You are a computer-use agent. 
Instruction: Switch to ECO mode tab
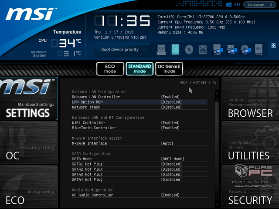[x=110, y=69]
